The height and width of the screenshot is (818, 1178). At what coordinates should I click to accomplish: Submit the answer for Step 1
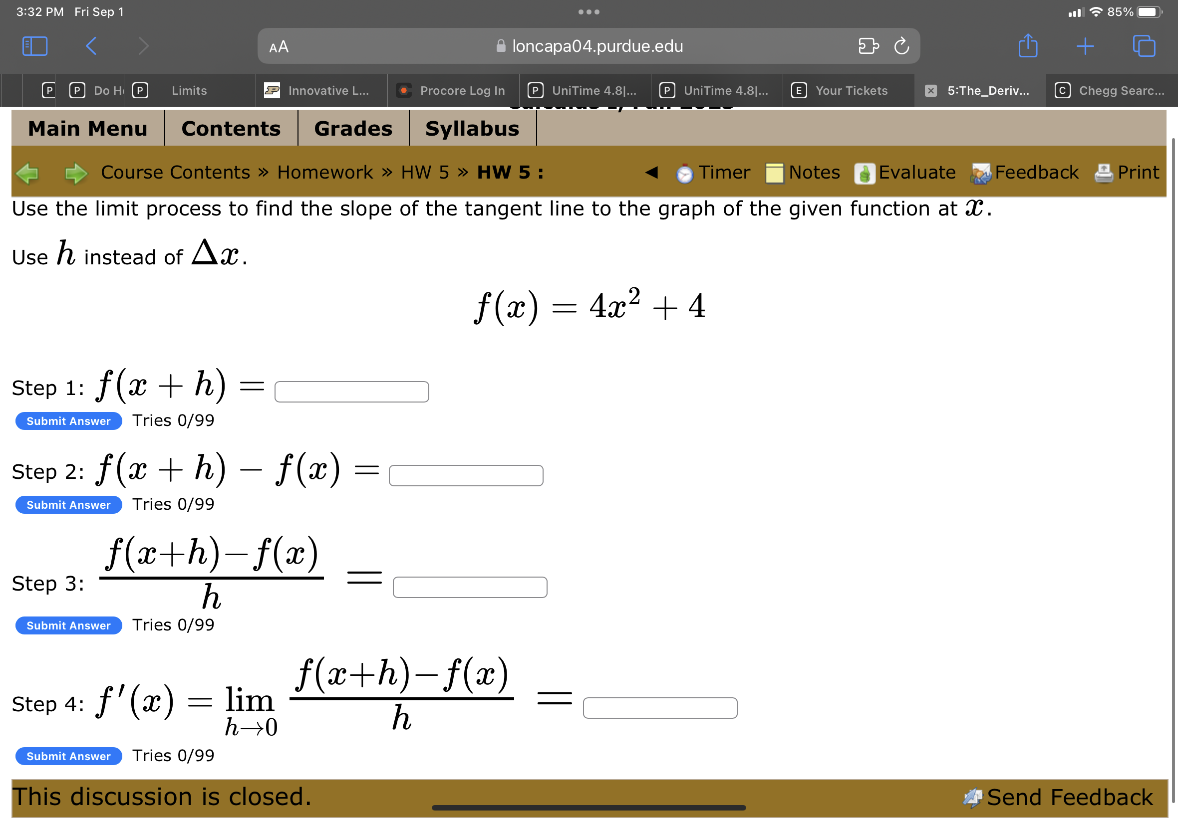(68, 421)
